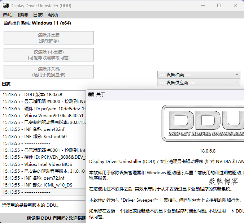This screenshot has width=244, height=223.
Task: Click 仅清除 (不重启) button
Action: point(49,55)
